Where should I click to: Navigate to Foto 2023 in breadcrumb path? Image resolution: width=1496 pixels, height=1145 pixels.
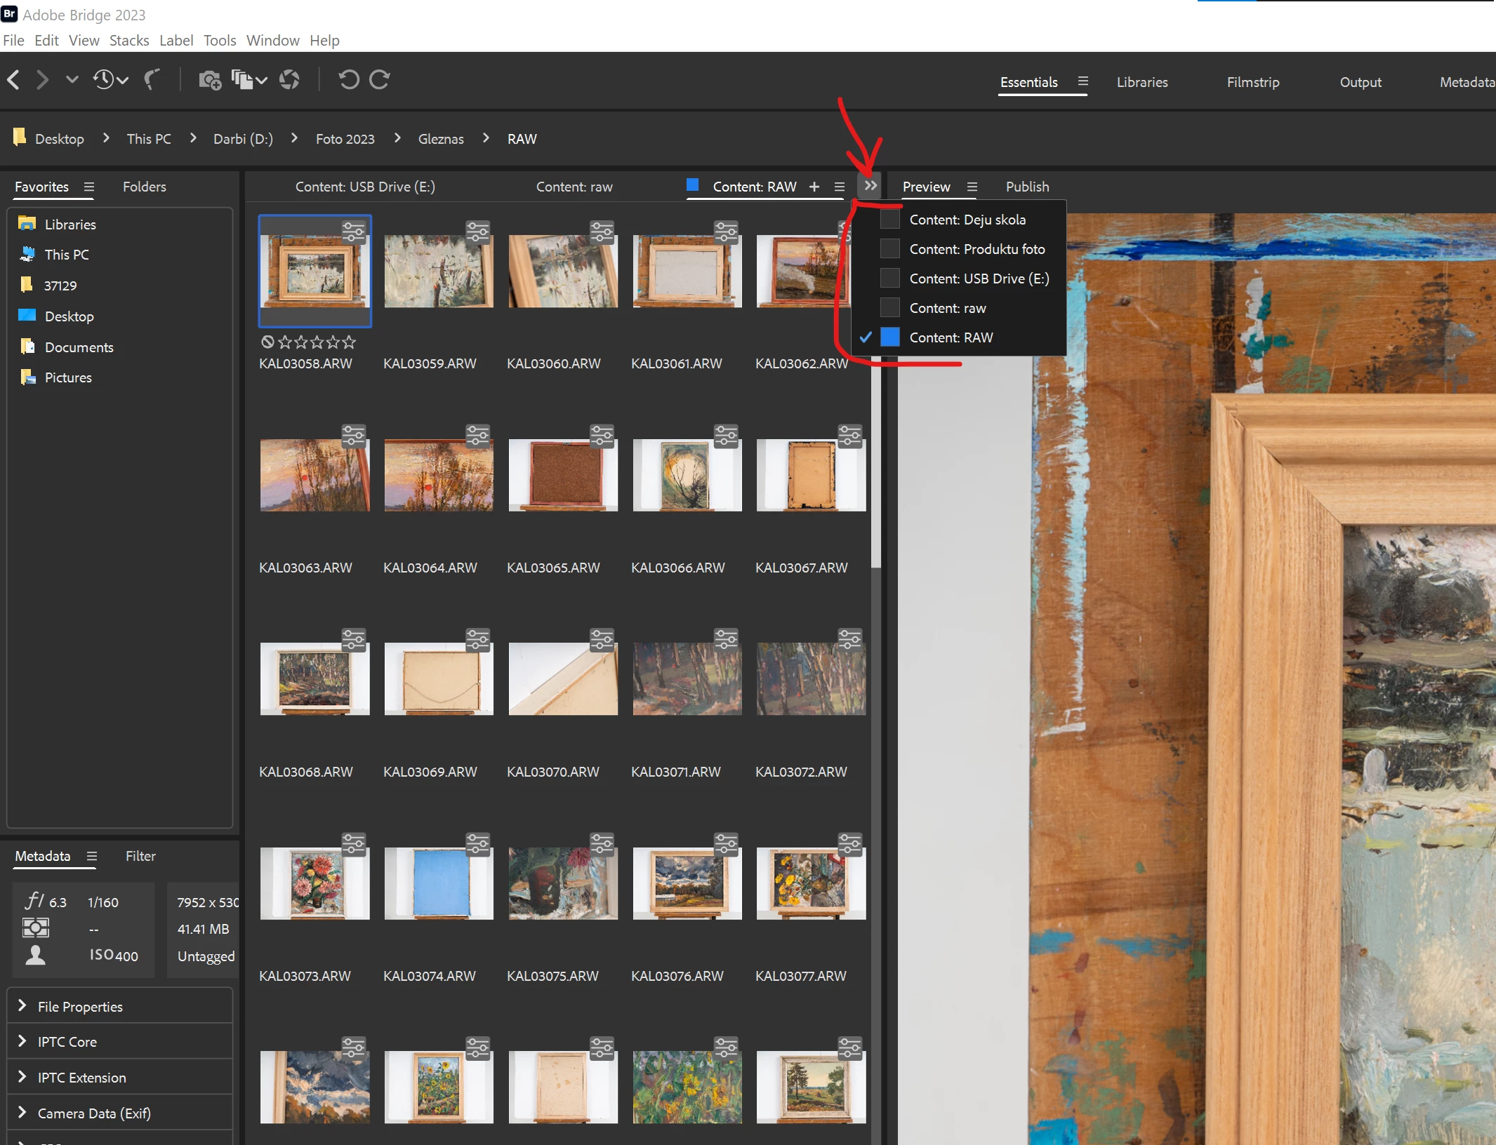coord(345,139)
